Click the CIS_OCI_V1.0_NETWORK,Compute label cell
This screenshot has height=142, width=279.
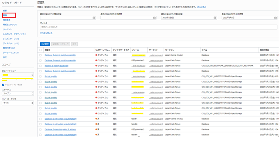coord(227,66)
